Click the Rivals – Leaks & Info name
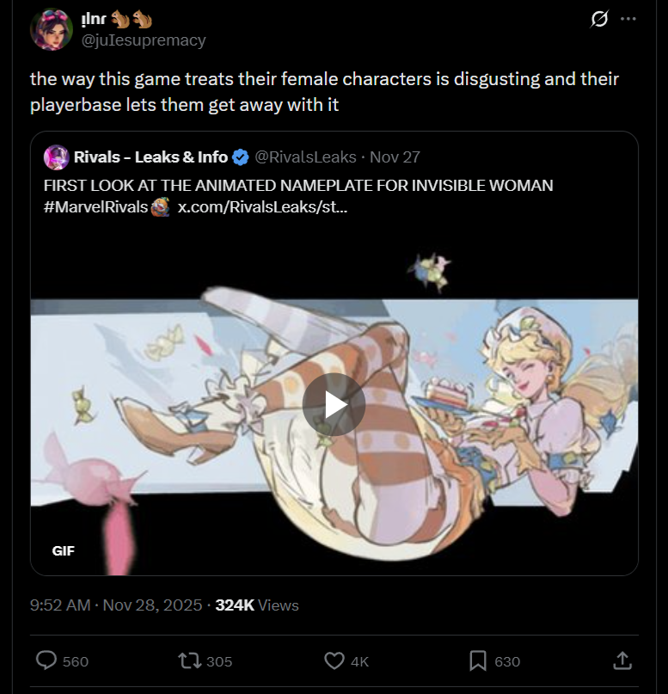The height and width of the screenshot is (694, 668). click(x=150, y=157)
